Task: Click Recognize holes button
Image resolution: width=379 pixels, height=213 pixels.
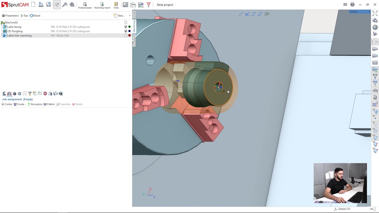Action: tap(35, 104)
